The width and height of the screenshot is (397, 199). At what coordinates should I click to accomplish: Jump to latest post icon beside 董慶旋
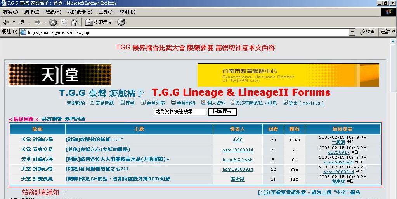350,181
